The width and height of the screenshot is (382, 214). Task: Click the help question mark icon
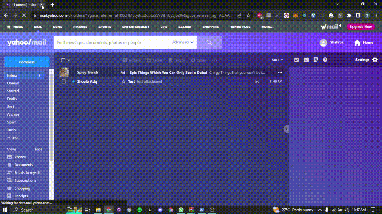click(x=325, y=60)
